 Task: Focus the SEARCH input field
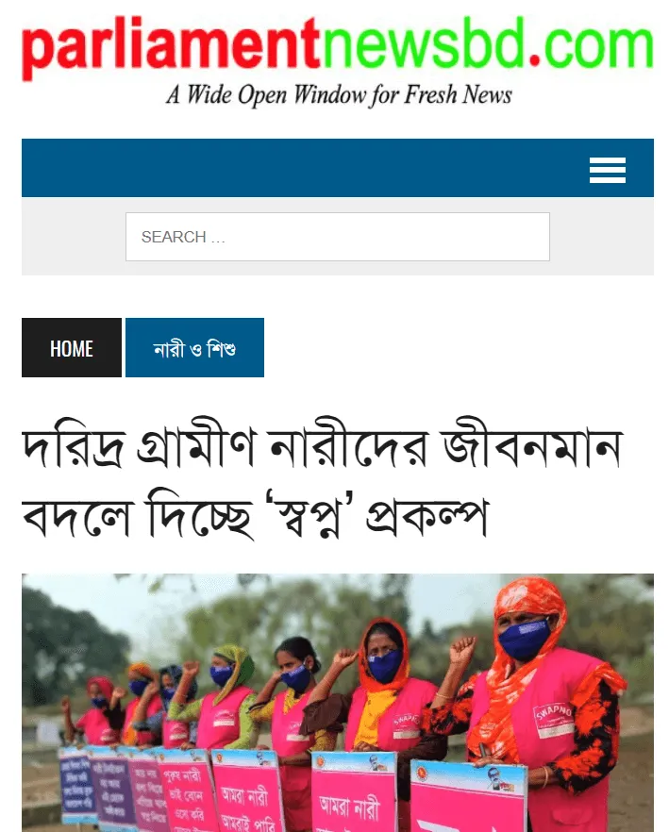coord(338,237)
